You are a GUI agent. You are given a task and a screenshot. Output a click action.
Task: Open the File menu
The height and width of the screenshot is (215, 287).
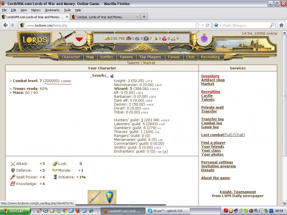pyautogui.click(x=4, y=10)
